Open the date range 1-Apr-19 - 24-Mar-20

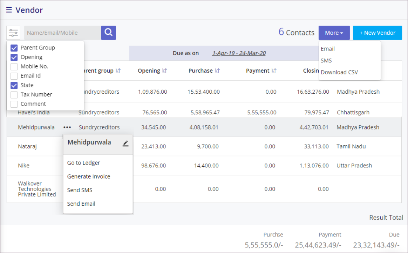[x=239, y=53]
